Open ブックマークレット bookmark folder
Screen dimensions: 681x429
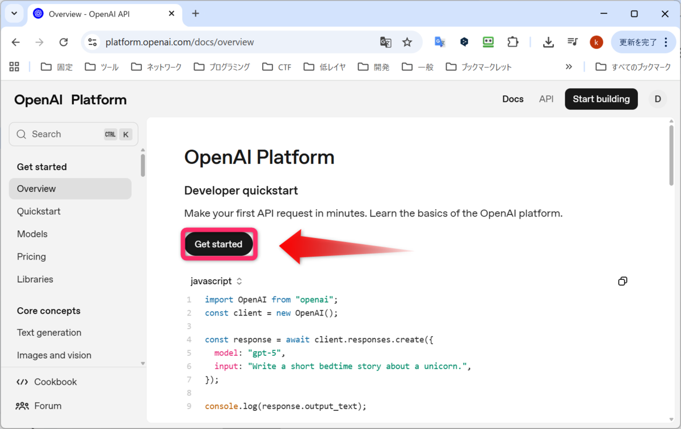point(479,67)
